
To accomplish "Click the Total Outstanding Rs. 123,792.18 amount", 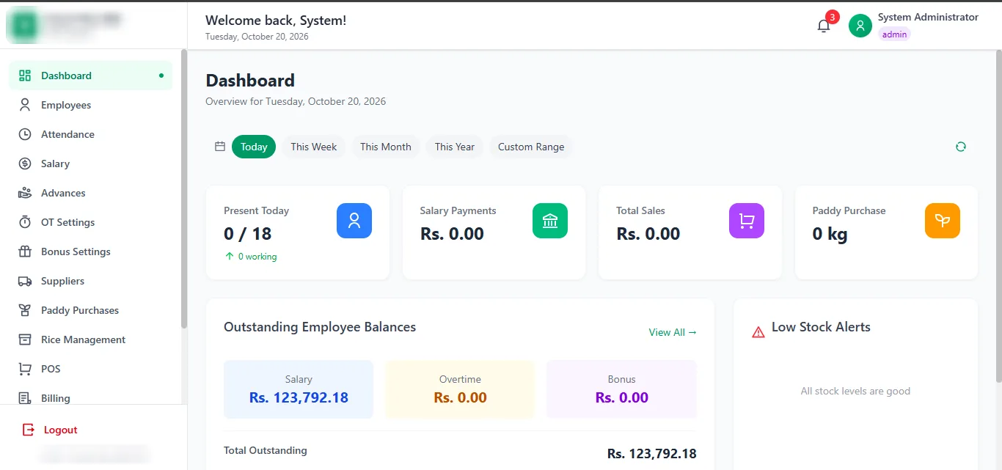I will point(652,454).
